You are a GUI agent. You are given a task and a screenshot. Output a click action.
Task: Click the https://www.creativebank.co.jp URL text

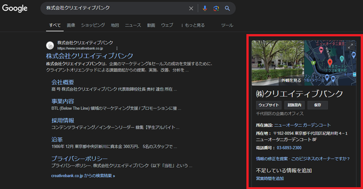80,48
